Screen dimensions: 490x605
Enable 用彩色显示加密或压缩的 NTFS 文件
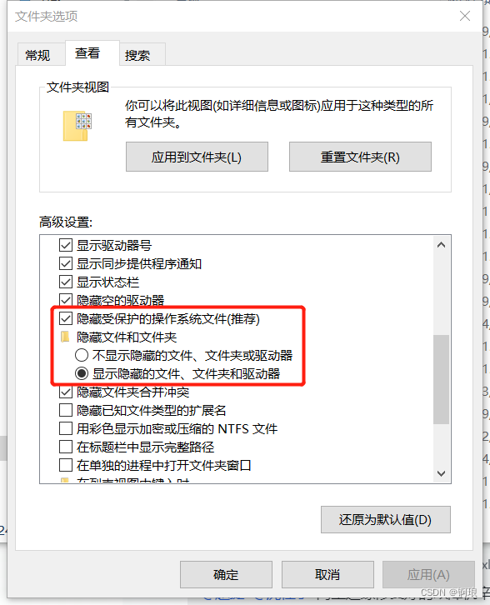tap(66, 428)
